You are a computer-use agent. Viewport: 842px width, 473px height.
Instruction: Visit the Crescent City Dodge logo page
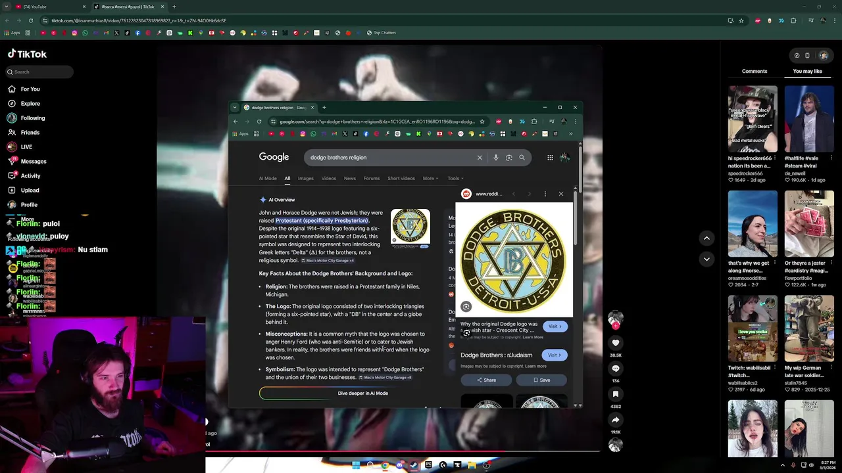pos(555,327)
